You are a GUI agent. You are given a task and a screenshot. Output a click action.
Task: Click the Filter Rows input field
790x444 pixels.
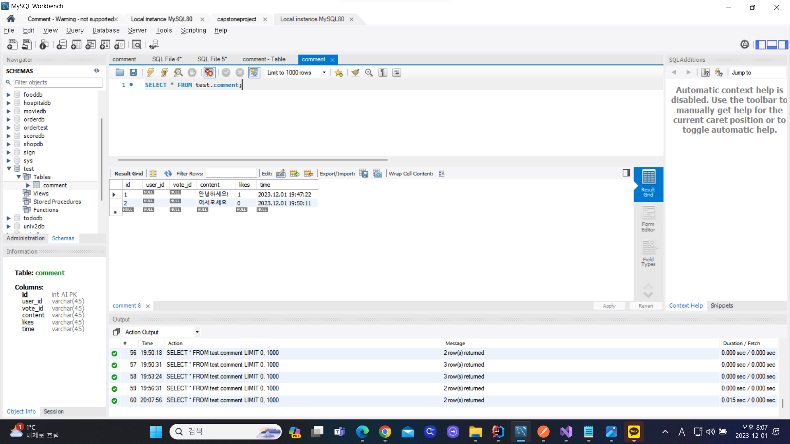point(231,173)
